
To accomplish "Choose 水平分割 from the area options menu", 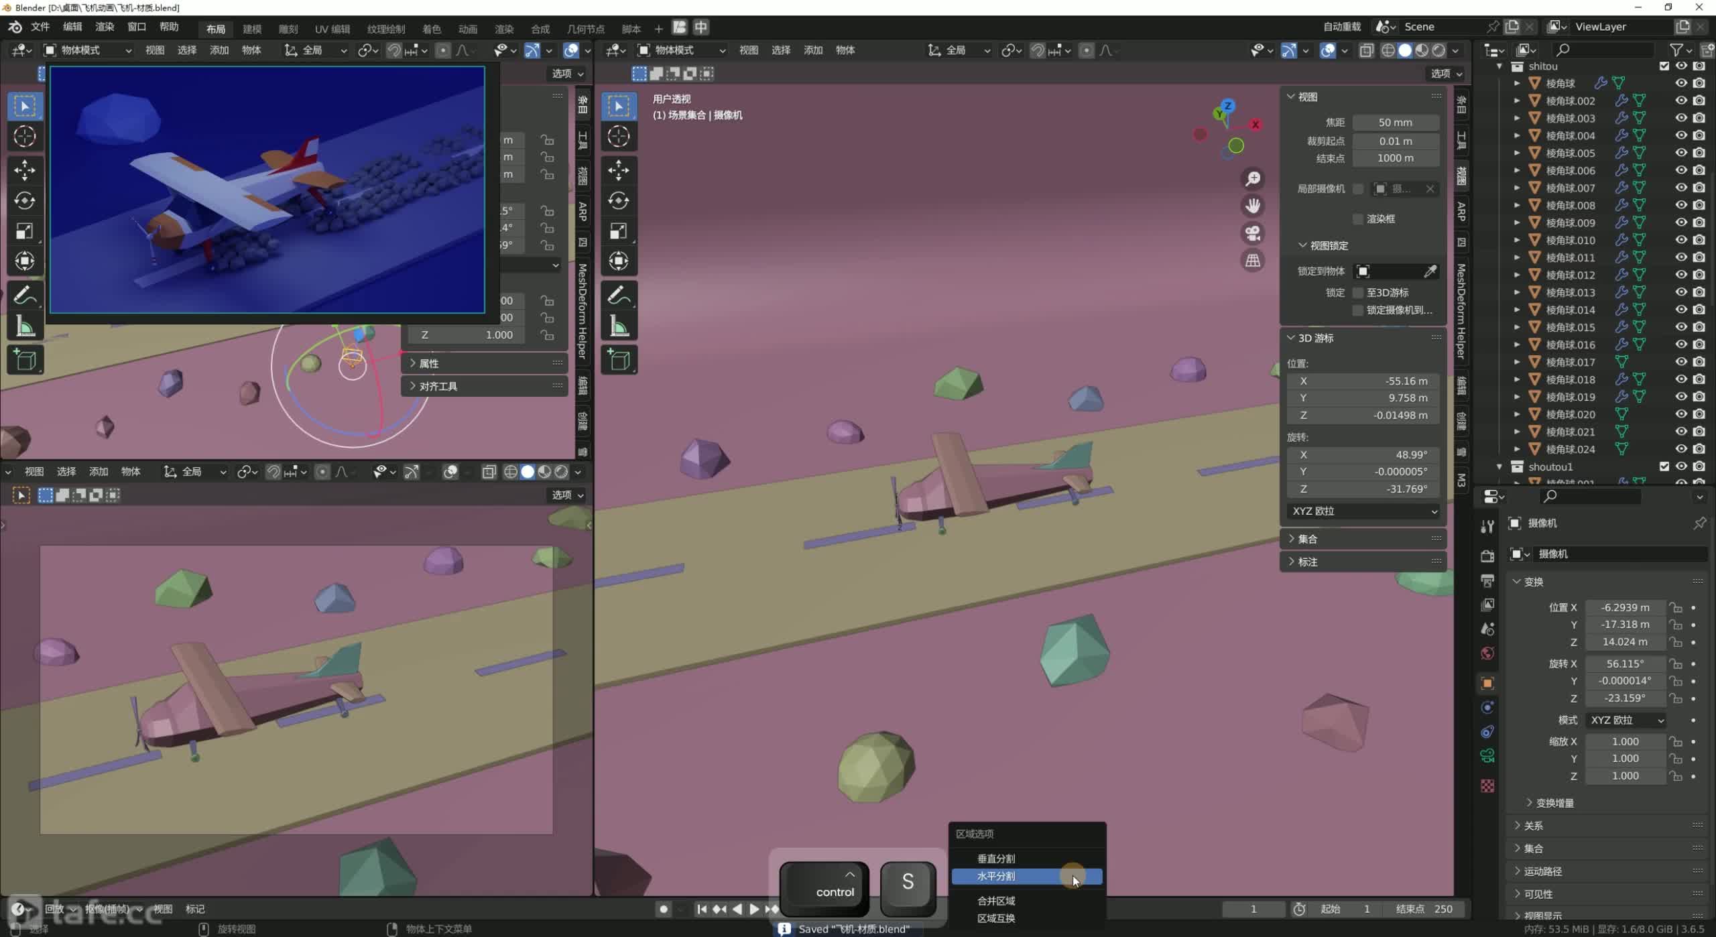I will point(1027,876).
